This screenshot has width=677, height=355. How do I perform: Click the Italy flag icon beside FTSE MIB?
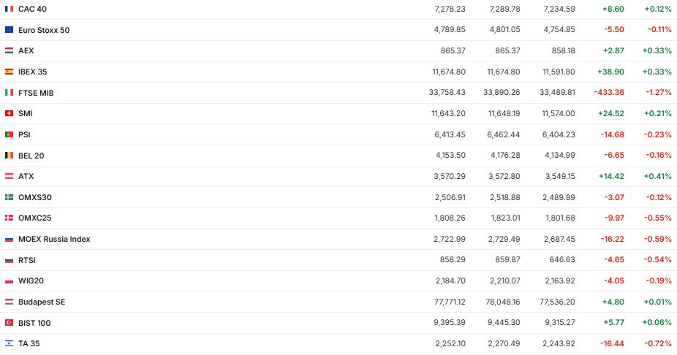tap(9, 93)
